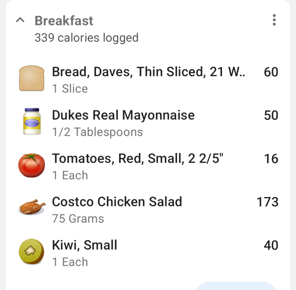Tap the mayonnaise jar icon
The image size is (296, 290).
point(31,122)
